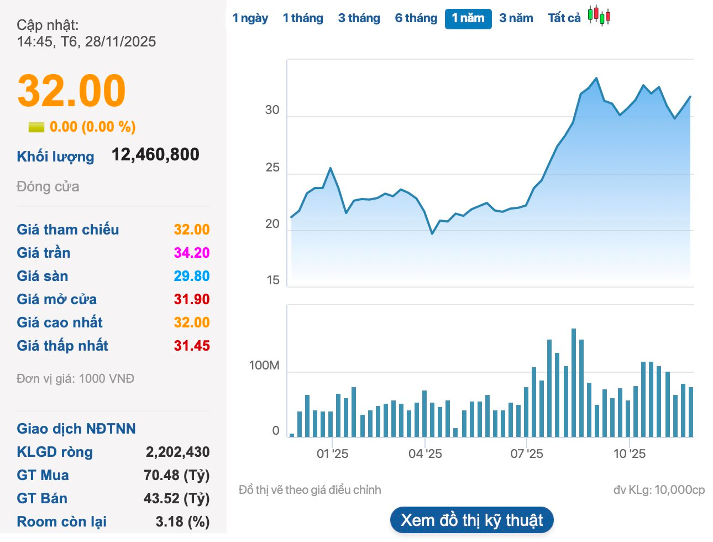
Task: Click the Giá sàn price 29.80
Action: coord(195,276)
